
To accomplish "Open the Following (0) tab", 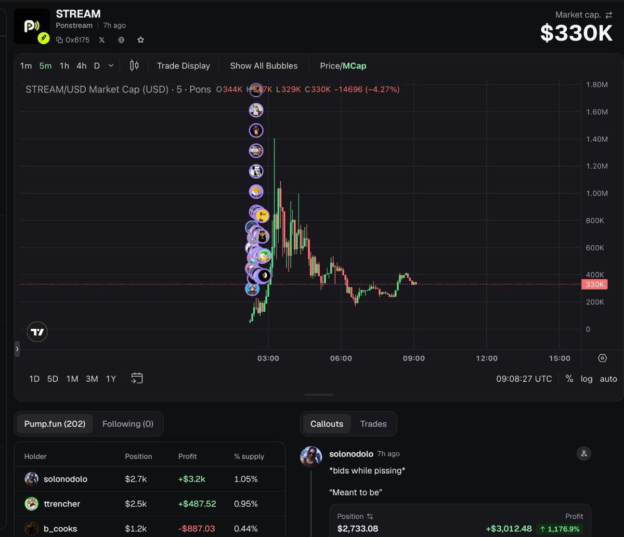I will [x=128, y=424].
